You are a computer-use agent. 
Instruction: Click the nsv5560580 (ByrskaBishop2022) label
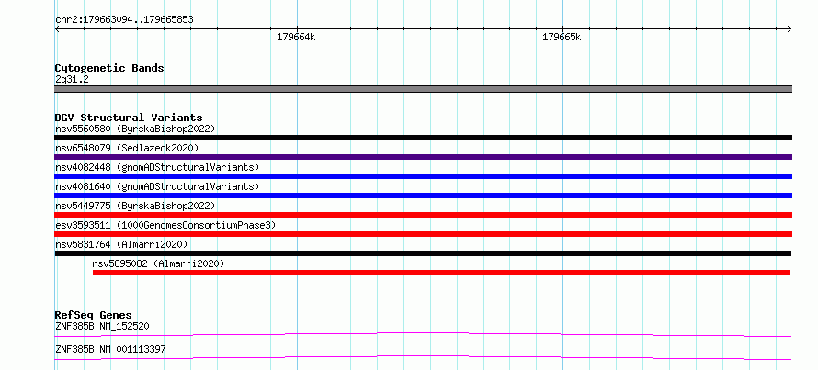(x=135, y=129)
